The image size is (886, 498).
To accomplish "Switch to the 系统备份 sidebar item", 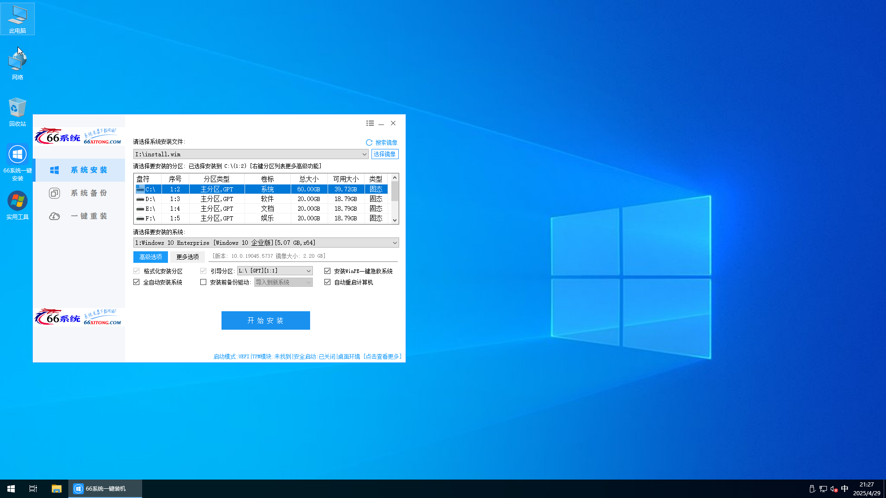I will (79, 193).
